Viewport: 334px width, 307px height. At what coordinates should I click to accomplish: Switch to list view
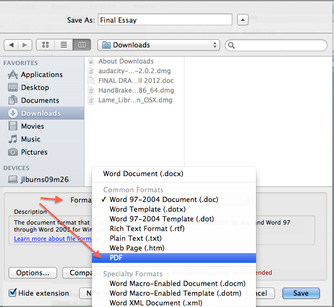[x=63, y=45]
